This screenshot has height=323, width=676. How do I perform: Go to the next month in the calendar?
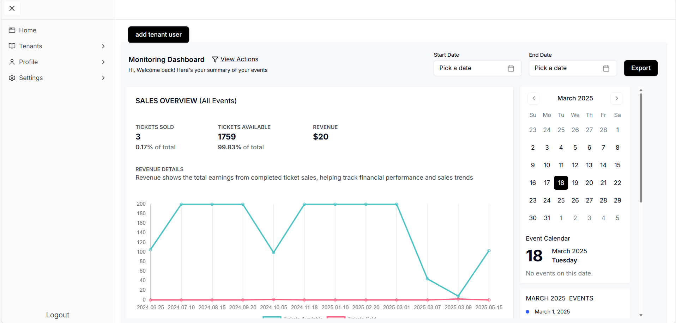tap(617, 98)
